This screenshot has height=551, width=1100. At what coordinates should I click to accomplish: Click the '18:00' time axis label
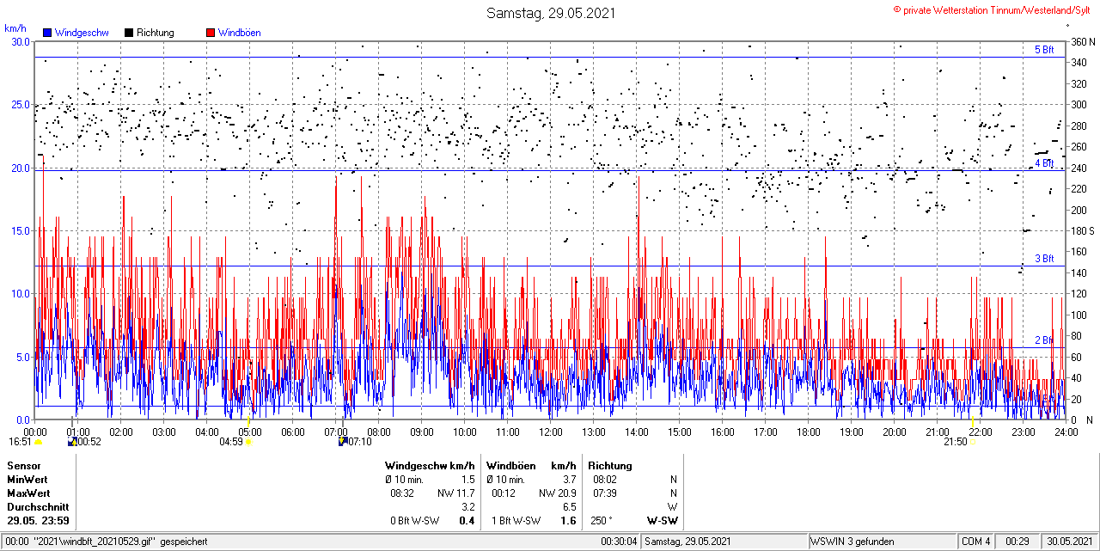(808, 432)
